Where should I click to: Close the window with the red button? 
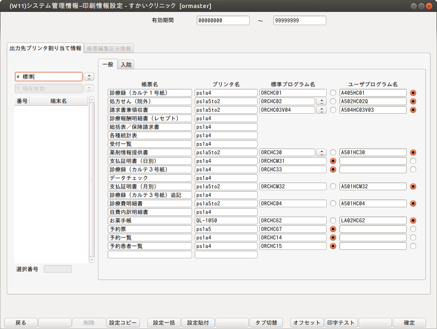[429, 6]
